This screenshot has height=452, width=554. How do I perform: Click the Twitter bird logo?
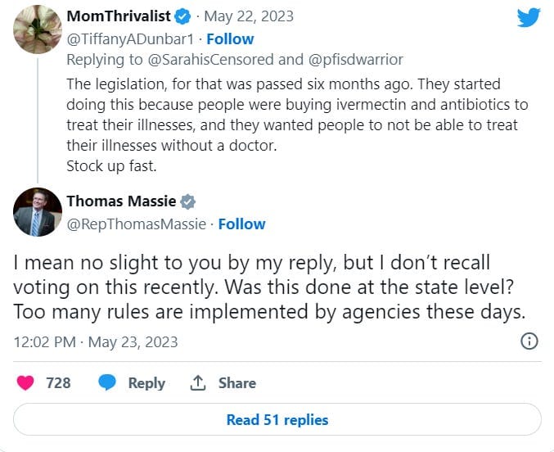point(529,17)
